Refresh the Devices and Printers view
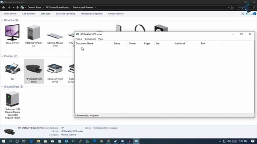 coord(232,8)
